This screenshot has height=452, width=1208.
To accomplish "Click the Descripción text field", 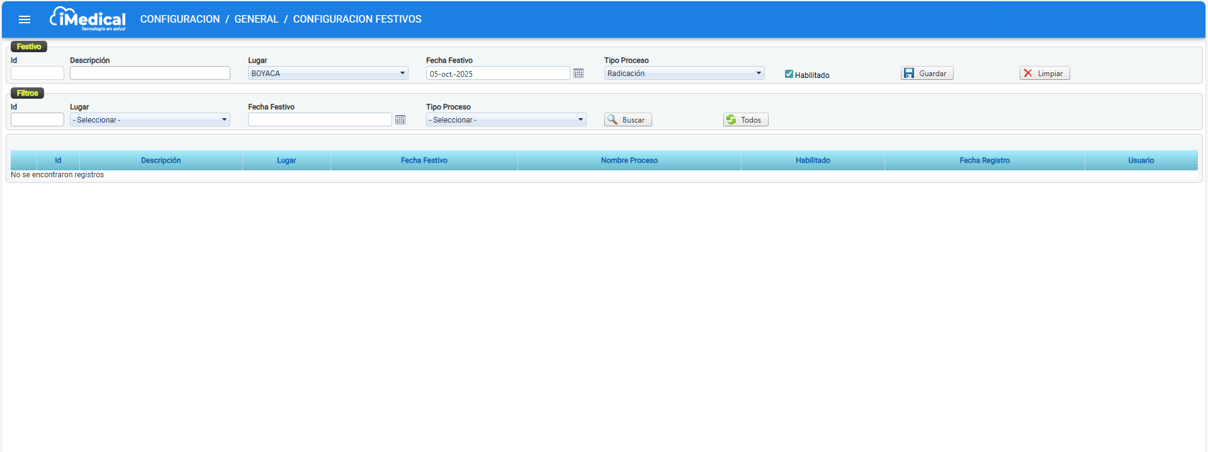I will [x=150, y=74].
